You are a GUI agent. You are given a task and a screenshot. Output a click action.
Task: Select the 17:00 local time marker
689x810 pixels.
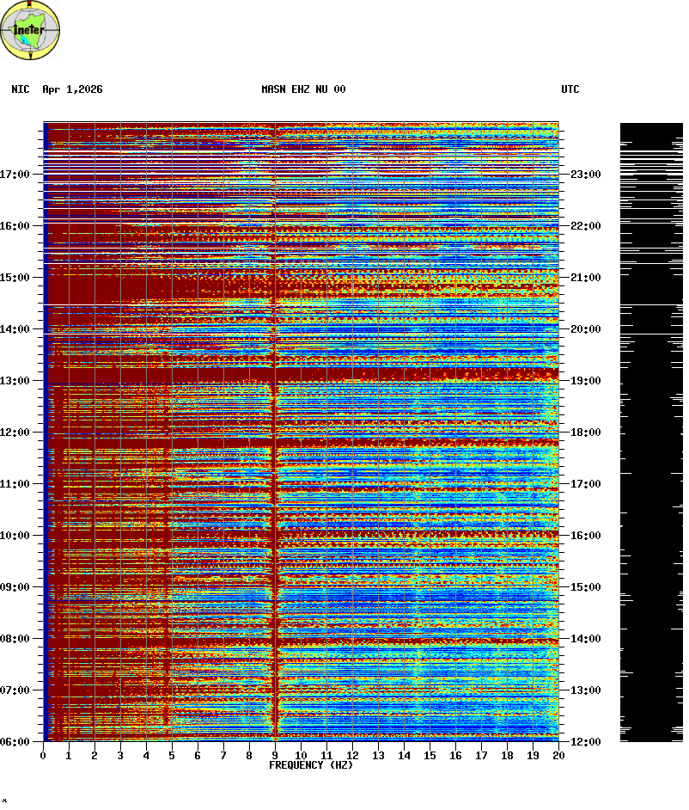[x=15, y=175]
